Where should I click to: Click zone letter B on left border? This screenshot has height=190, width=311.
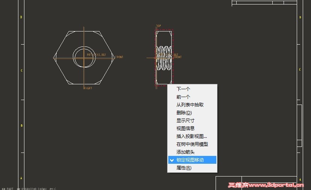22,126
